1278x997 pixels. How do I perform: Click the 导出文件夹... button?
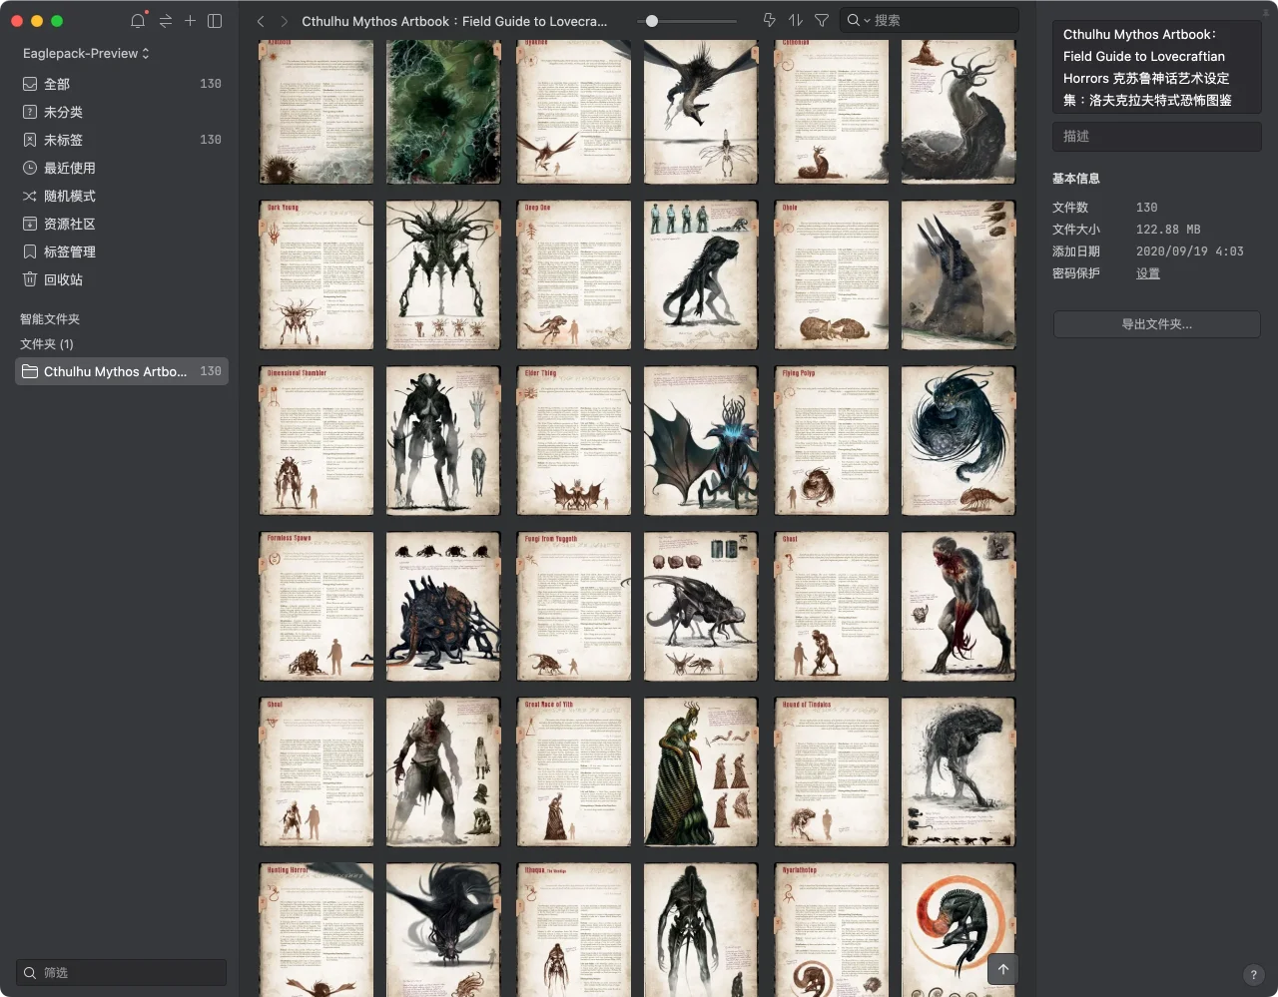pos(1156,324)
